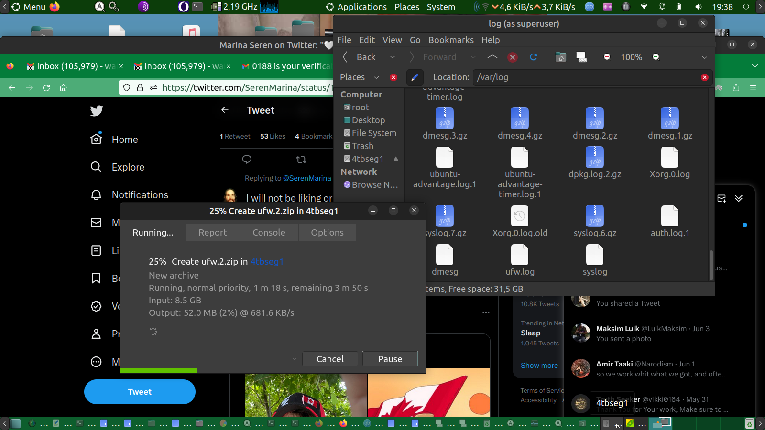The image size is (765, 430).
Task: Click the retweet icon under the tweet
Action: tap(301, 160)
